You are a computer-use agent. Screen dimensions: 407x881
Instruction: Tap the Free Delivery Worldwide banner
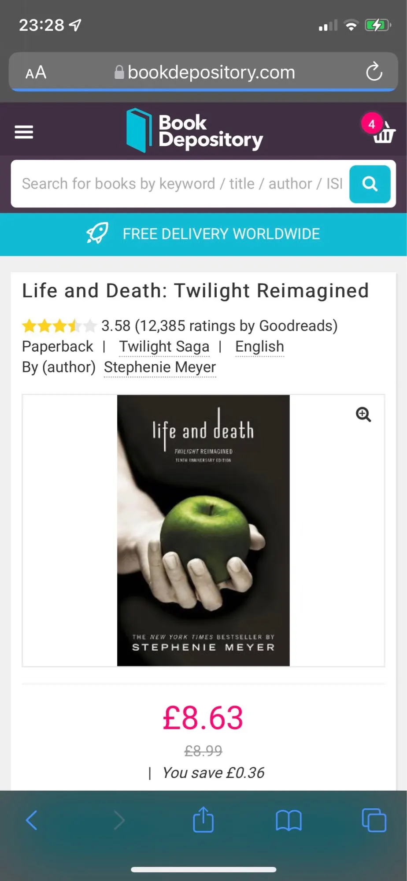tap(203, 234)
